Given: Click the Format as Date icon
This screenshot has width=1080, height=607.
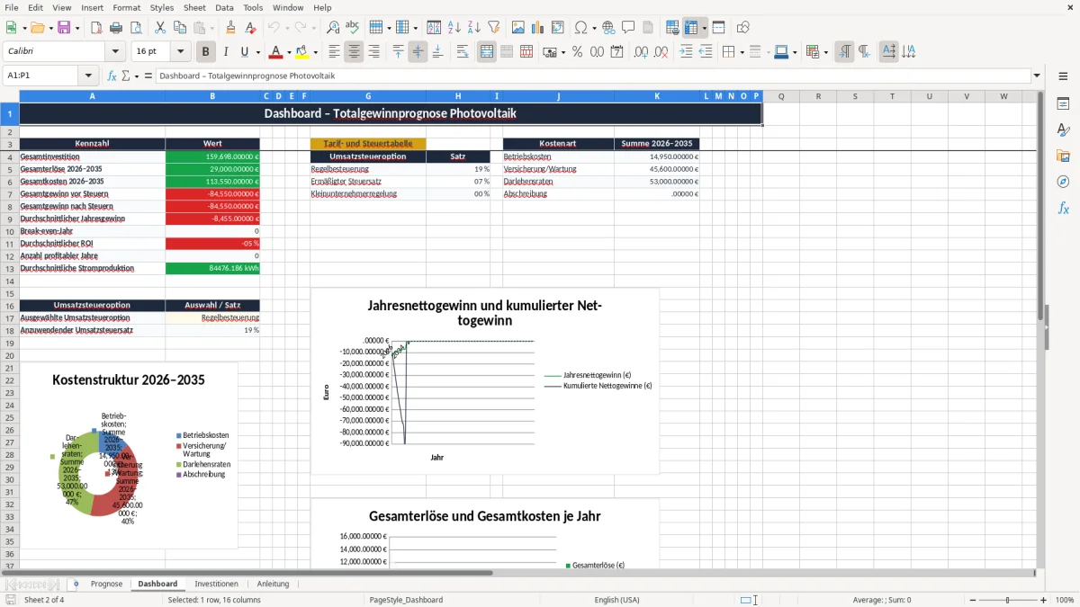Looking at the screenshot, I should point(616,52).
